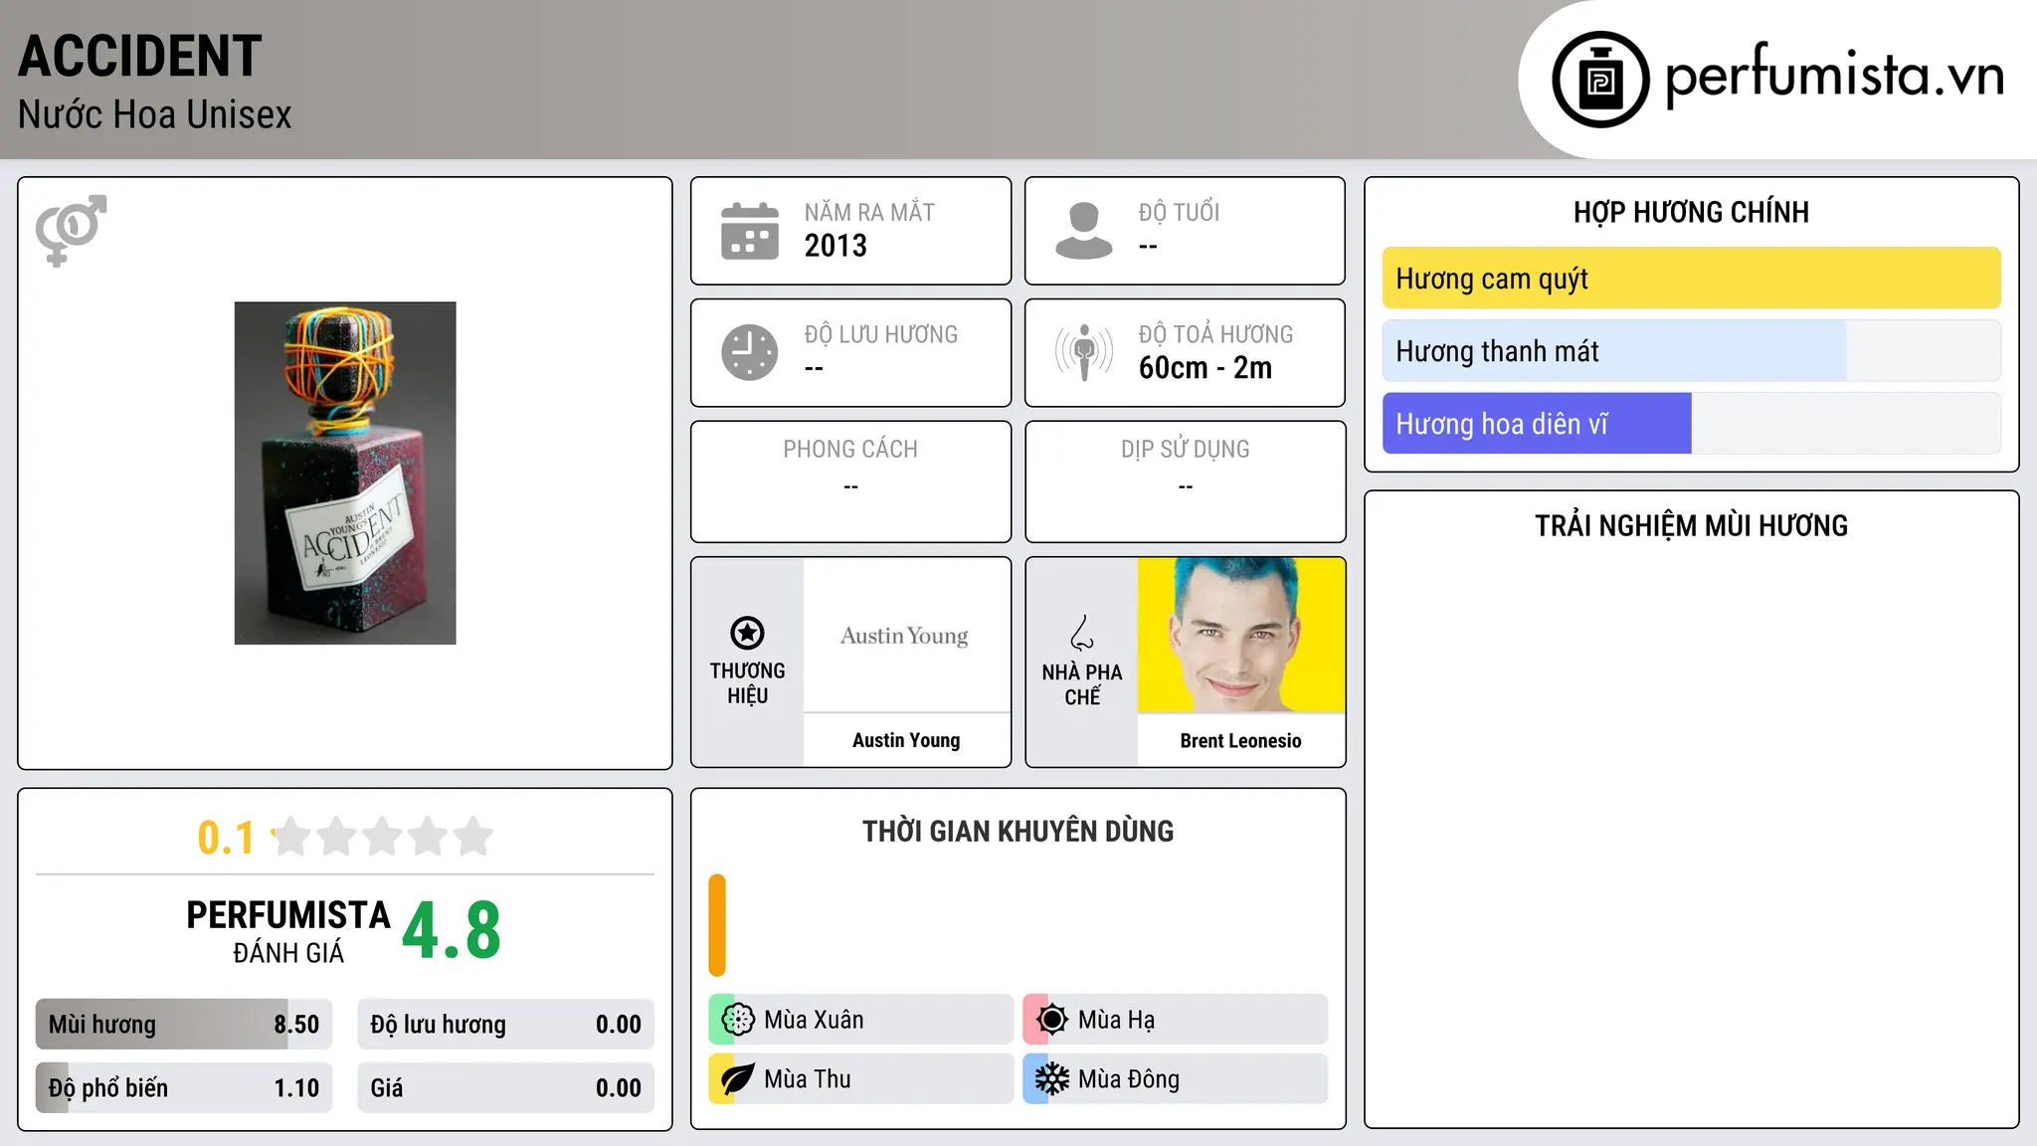Click the calendar icon beside Năm ra mắt

750,231
